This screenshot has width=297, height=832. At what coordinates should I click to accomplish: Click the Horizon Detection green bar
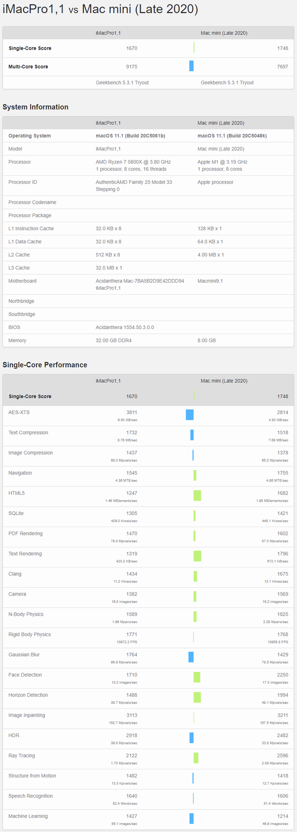(x=197, y=697)
